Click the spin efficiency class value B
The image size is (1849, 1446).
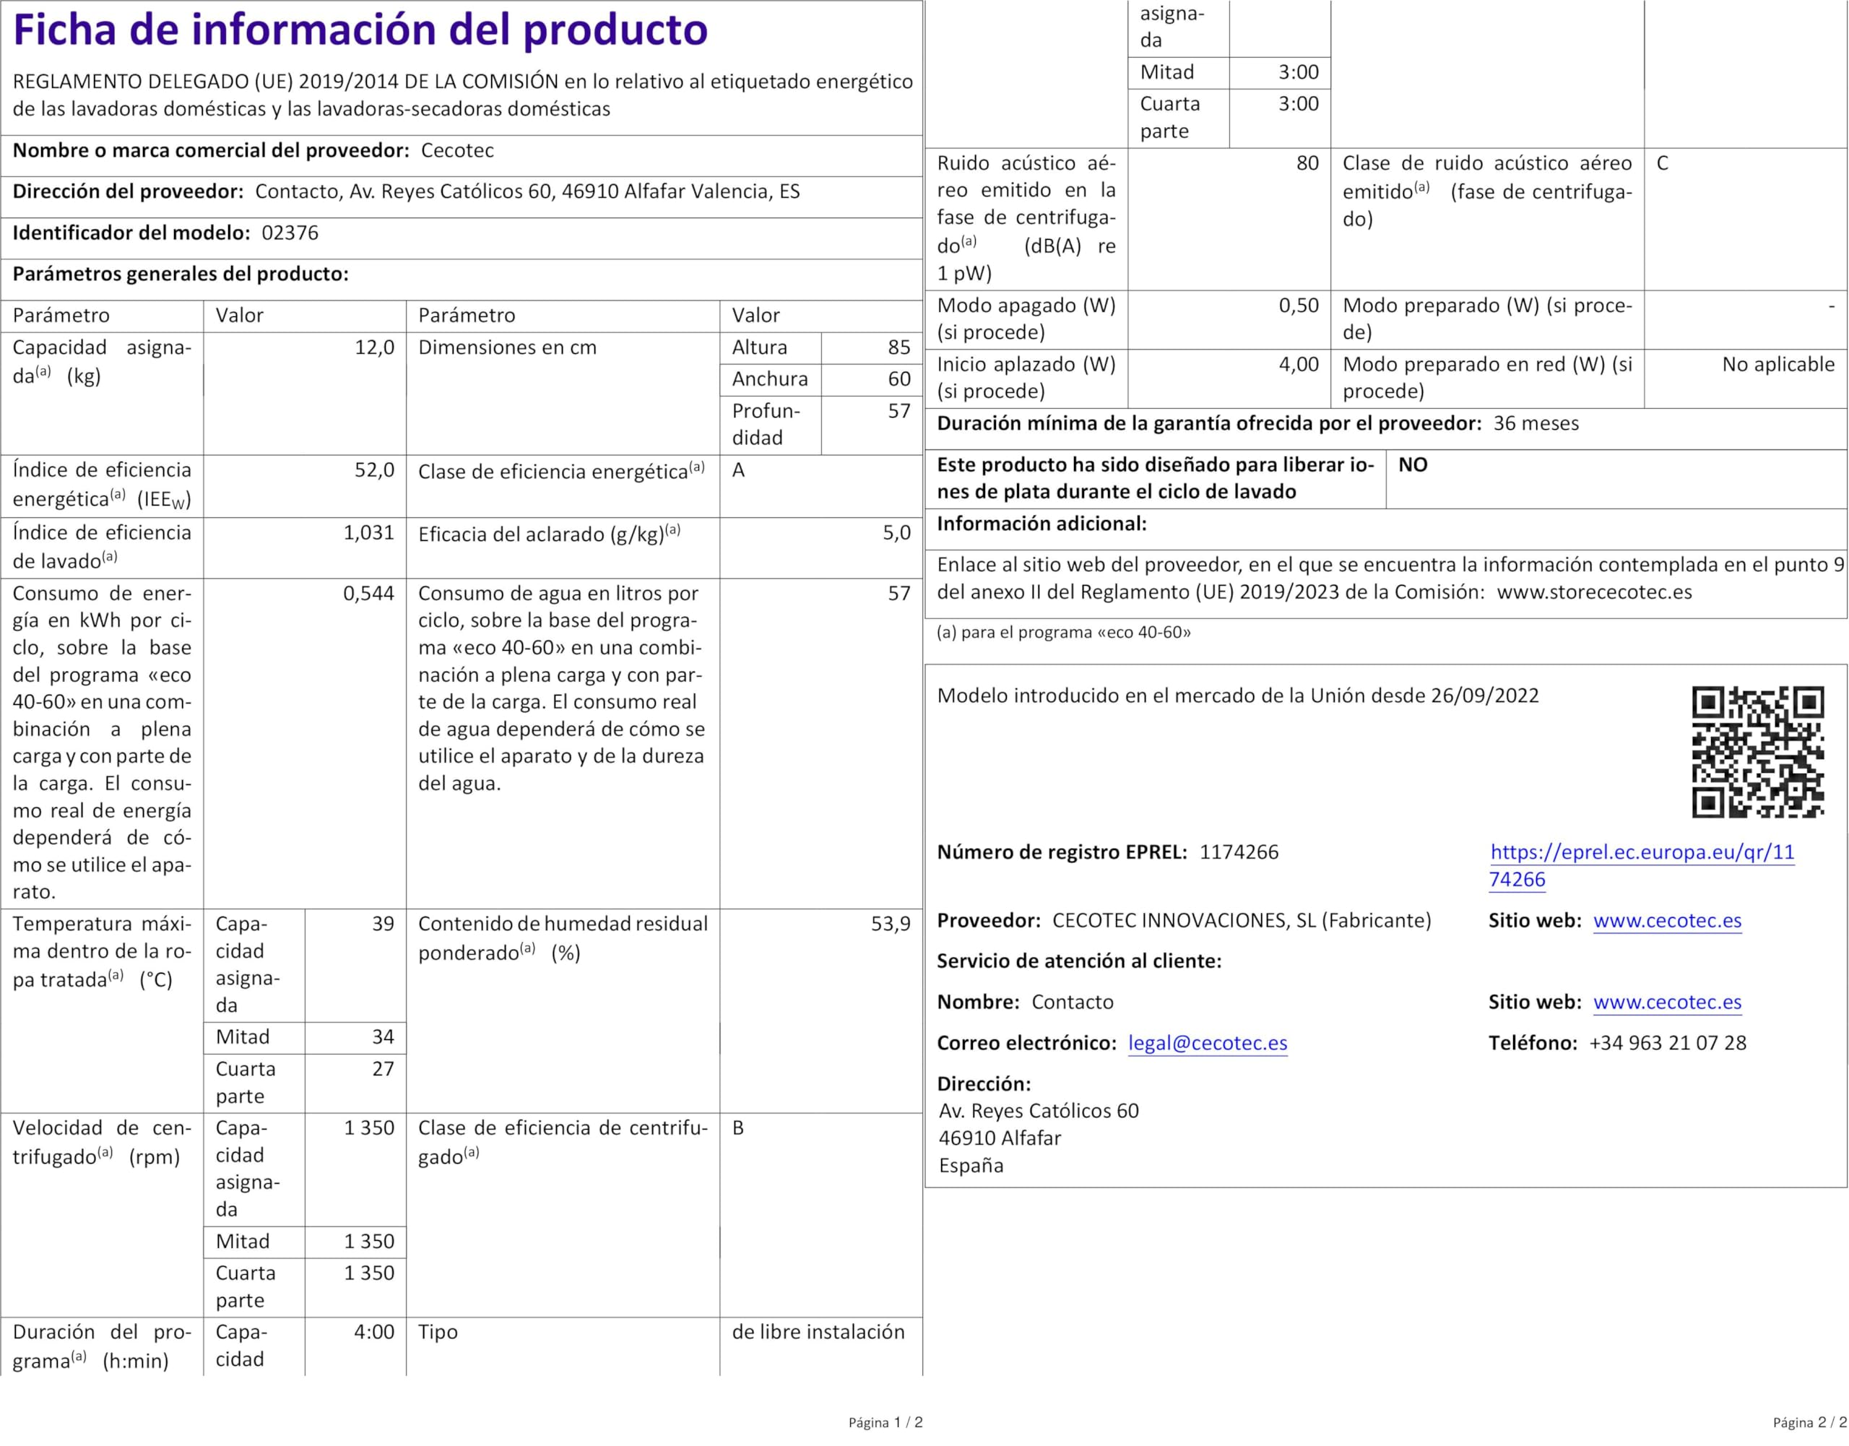click(738, 1127)
